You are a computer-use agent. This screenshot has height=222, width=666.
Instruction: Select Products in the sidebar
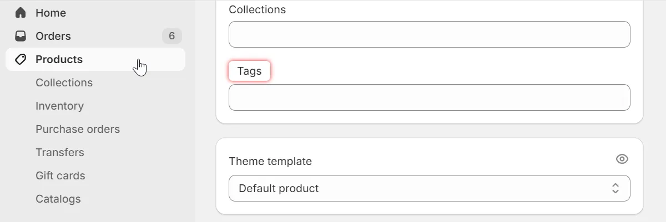[59, 59]
